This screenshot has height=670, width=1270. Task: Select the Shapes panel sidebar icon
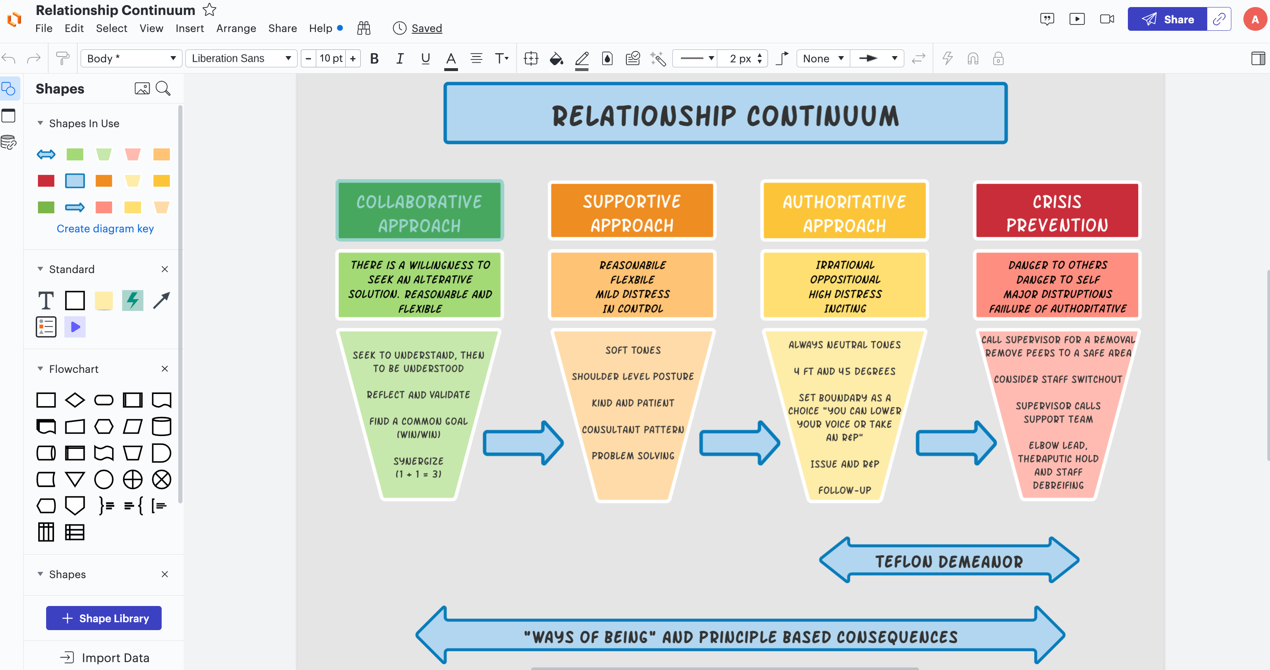pos(9,89)
